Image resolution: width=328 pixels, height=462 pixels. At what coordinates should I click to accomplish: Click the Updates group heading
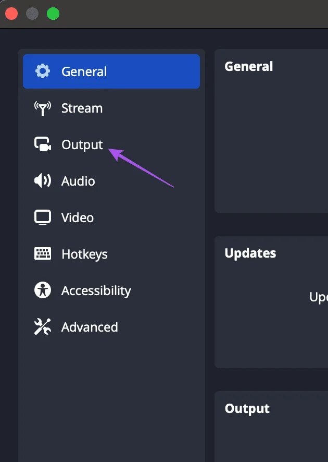[250, 253]
